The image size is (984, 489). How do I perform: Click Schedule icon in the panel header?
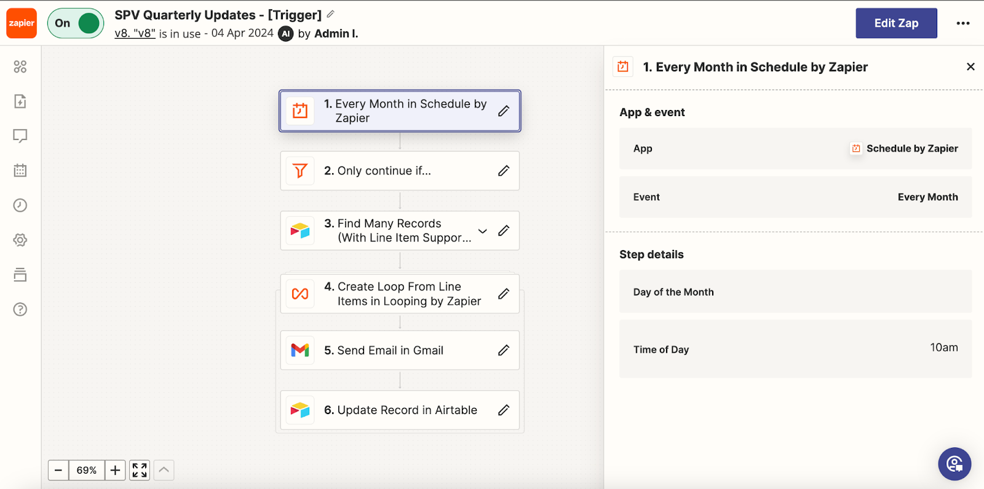pyautogui.click(x=623, y=66)
